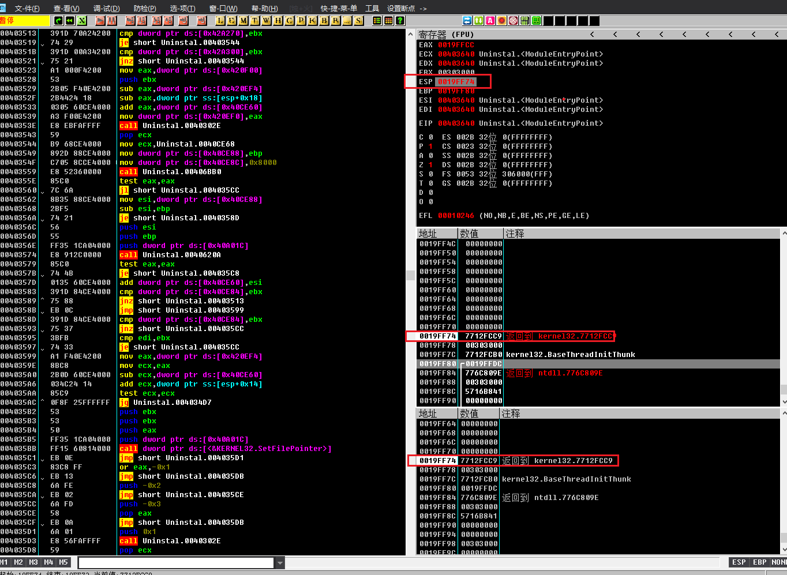
Task: Toggle the ESP stack view button
Action: click(x=739, y=562)
